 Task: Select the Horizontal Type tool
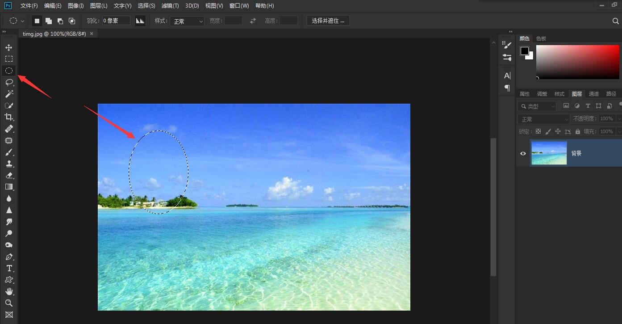pyautogui.click(x=8, y=268)
